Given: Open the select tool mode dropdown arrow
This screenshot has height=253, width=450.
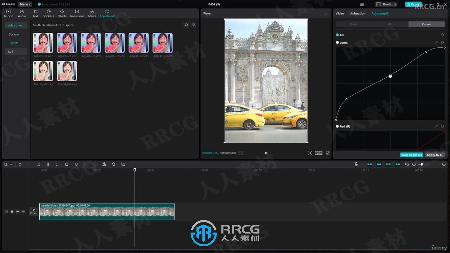Looking at the screenshot, I should point(11,164).
